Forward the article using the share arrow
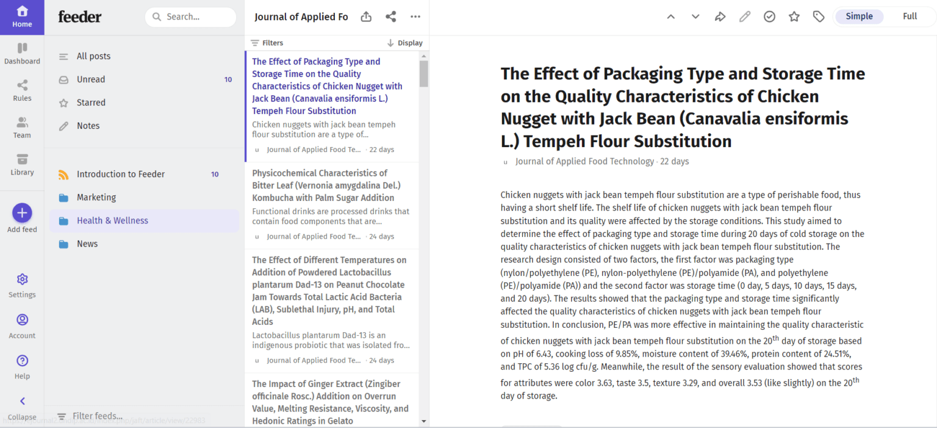937x428 pixels. [x=720, y=16]
